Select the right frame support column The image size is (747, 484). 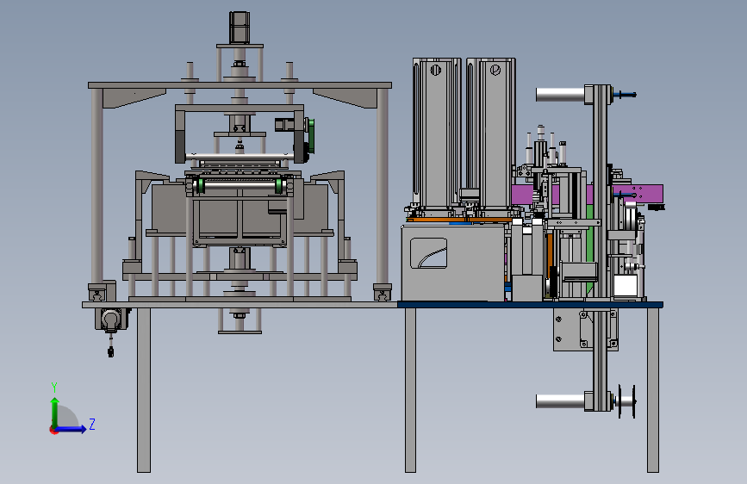coord(383,186)
